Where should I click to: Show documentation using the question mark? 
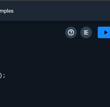click(x=71, y=32)
